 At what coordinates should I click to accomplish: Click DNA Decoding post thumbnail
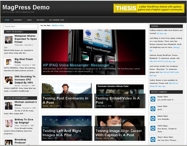[x=8, y=81]
